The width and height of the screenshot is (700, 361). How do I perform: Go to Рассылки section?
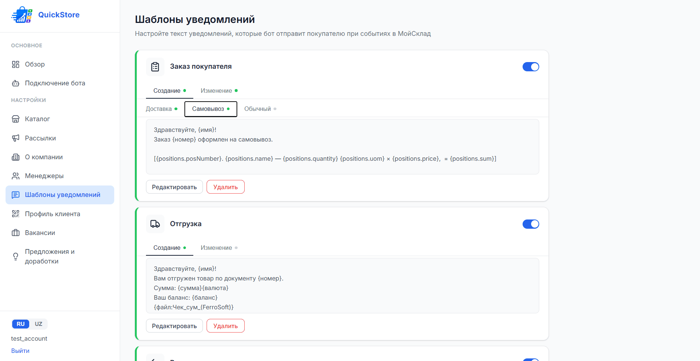point(60,138)
